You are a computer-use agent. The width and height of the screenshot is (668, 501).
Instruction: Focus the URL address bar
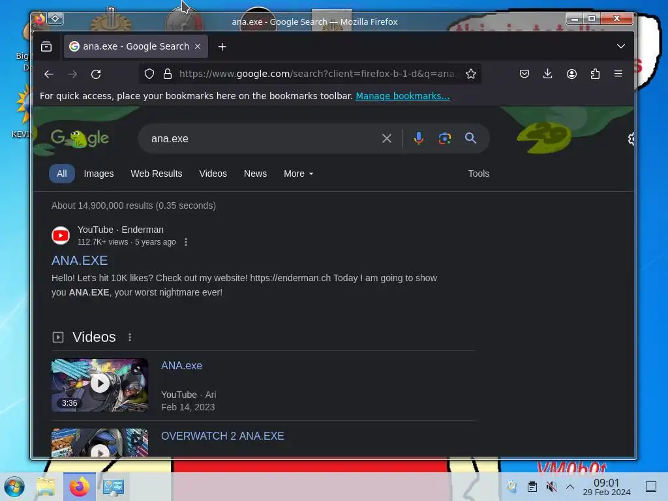click(316, 74)
